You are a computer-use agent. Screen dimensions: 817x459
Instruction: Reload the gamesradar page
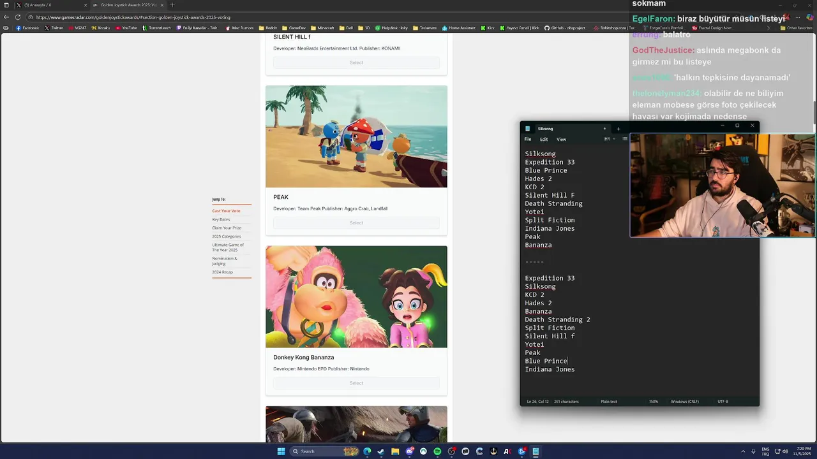tap(17, 17)
